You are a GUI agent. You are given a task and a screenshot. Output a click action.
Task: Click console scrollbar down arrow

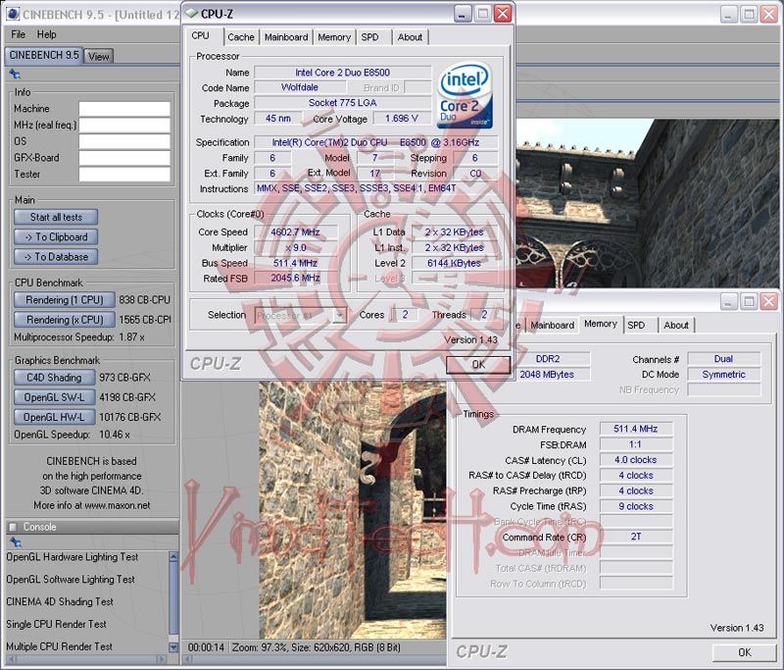(x=173, y=647)
